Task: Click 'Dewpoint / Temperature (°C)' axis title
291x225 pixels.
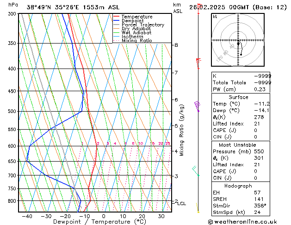Action: point(99,222)
